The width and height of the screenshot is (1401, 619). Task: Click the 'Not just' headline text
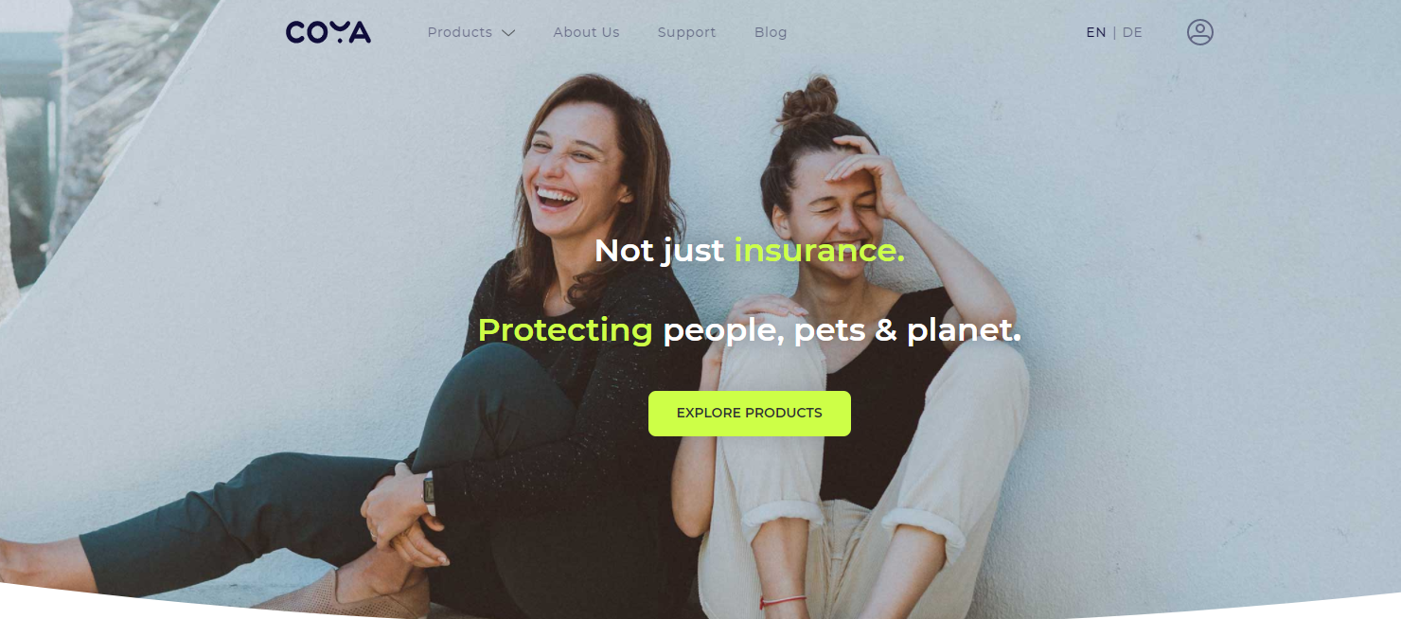pyautogui.click(x=660, y=251)
